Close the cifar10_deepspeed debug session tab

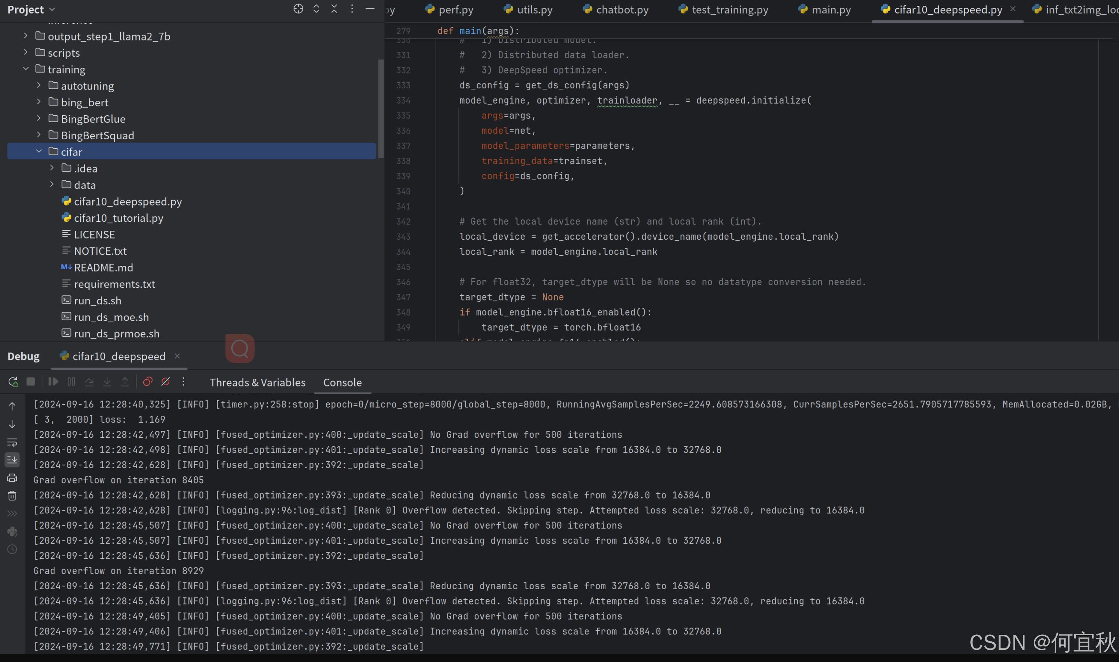tap(177, 356)
